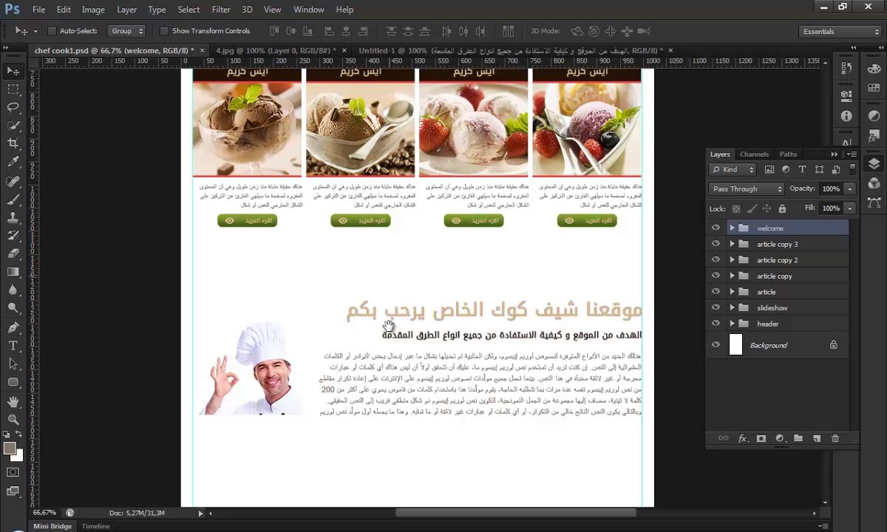Lock all attributes of the layer
The height and width of the screenshot is (532, 887).
782,208
